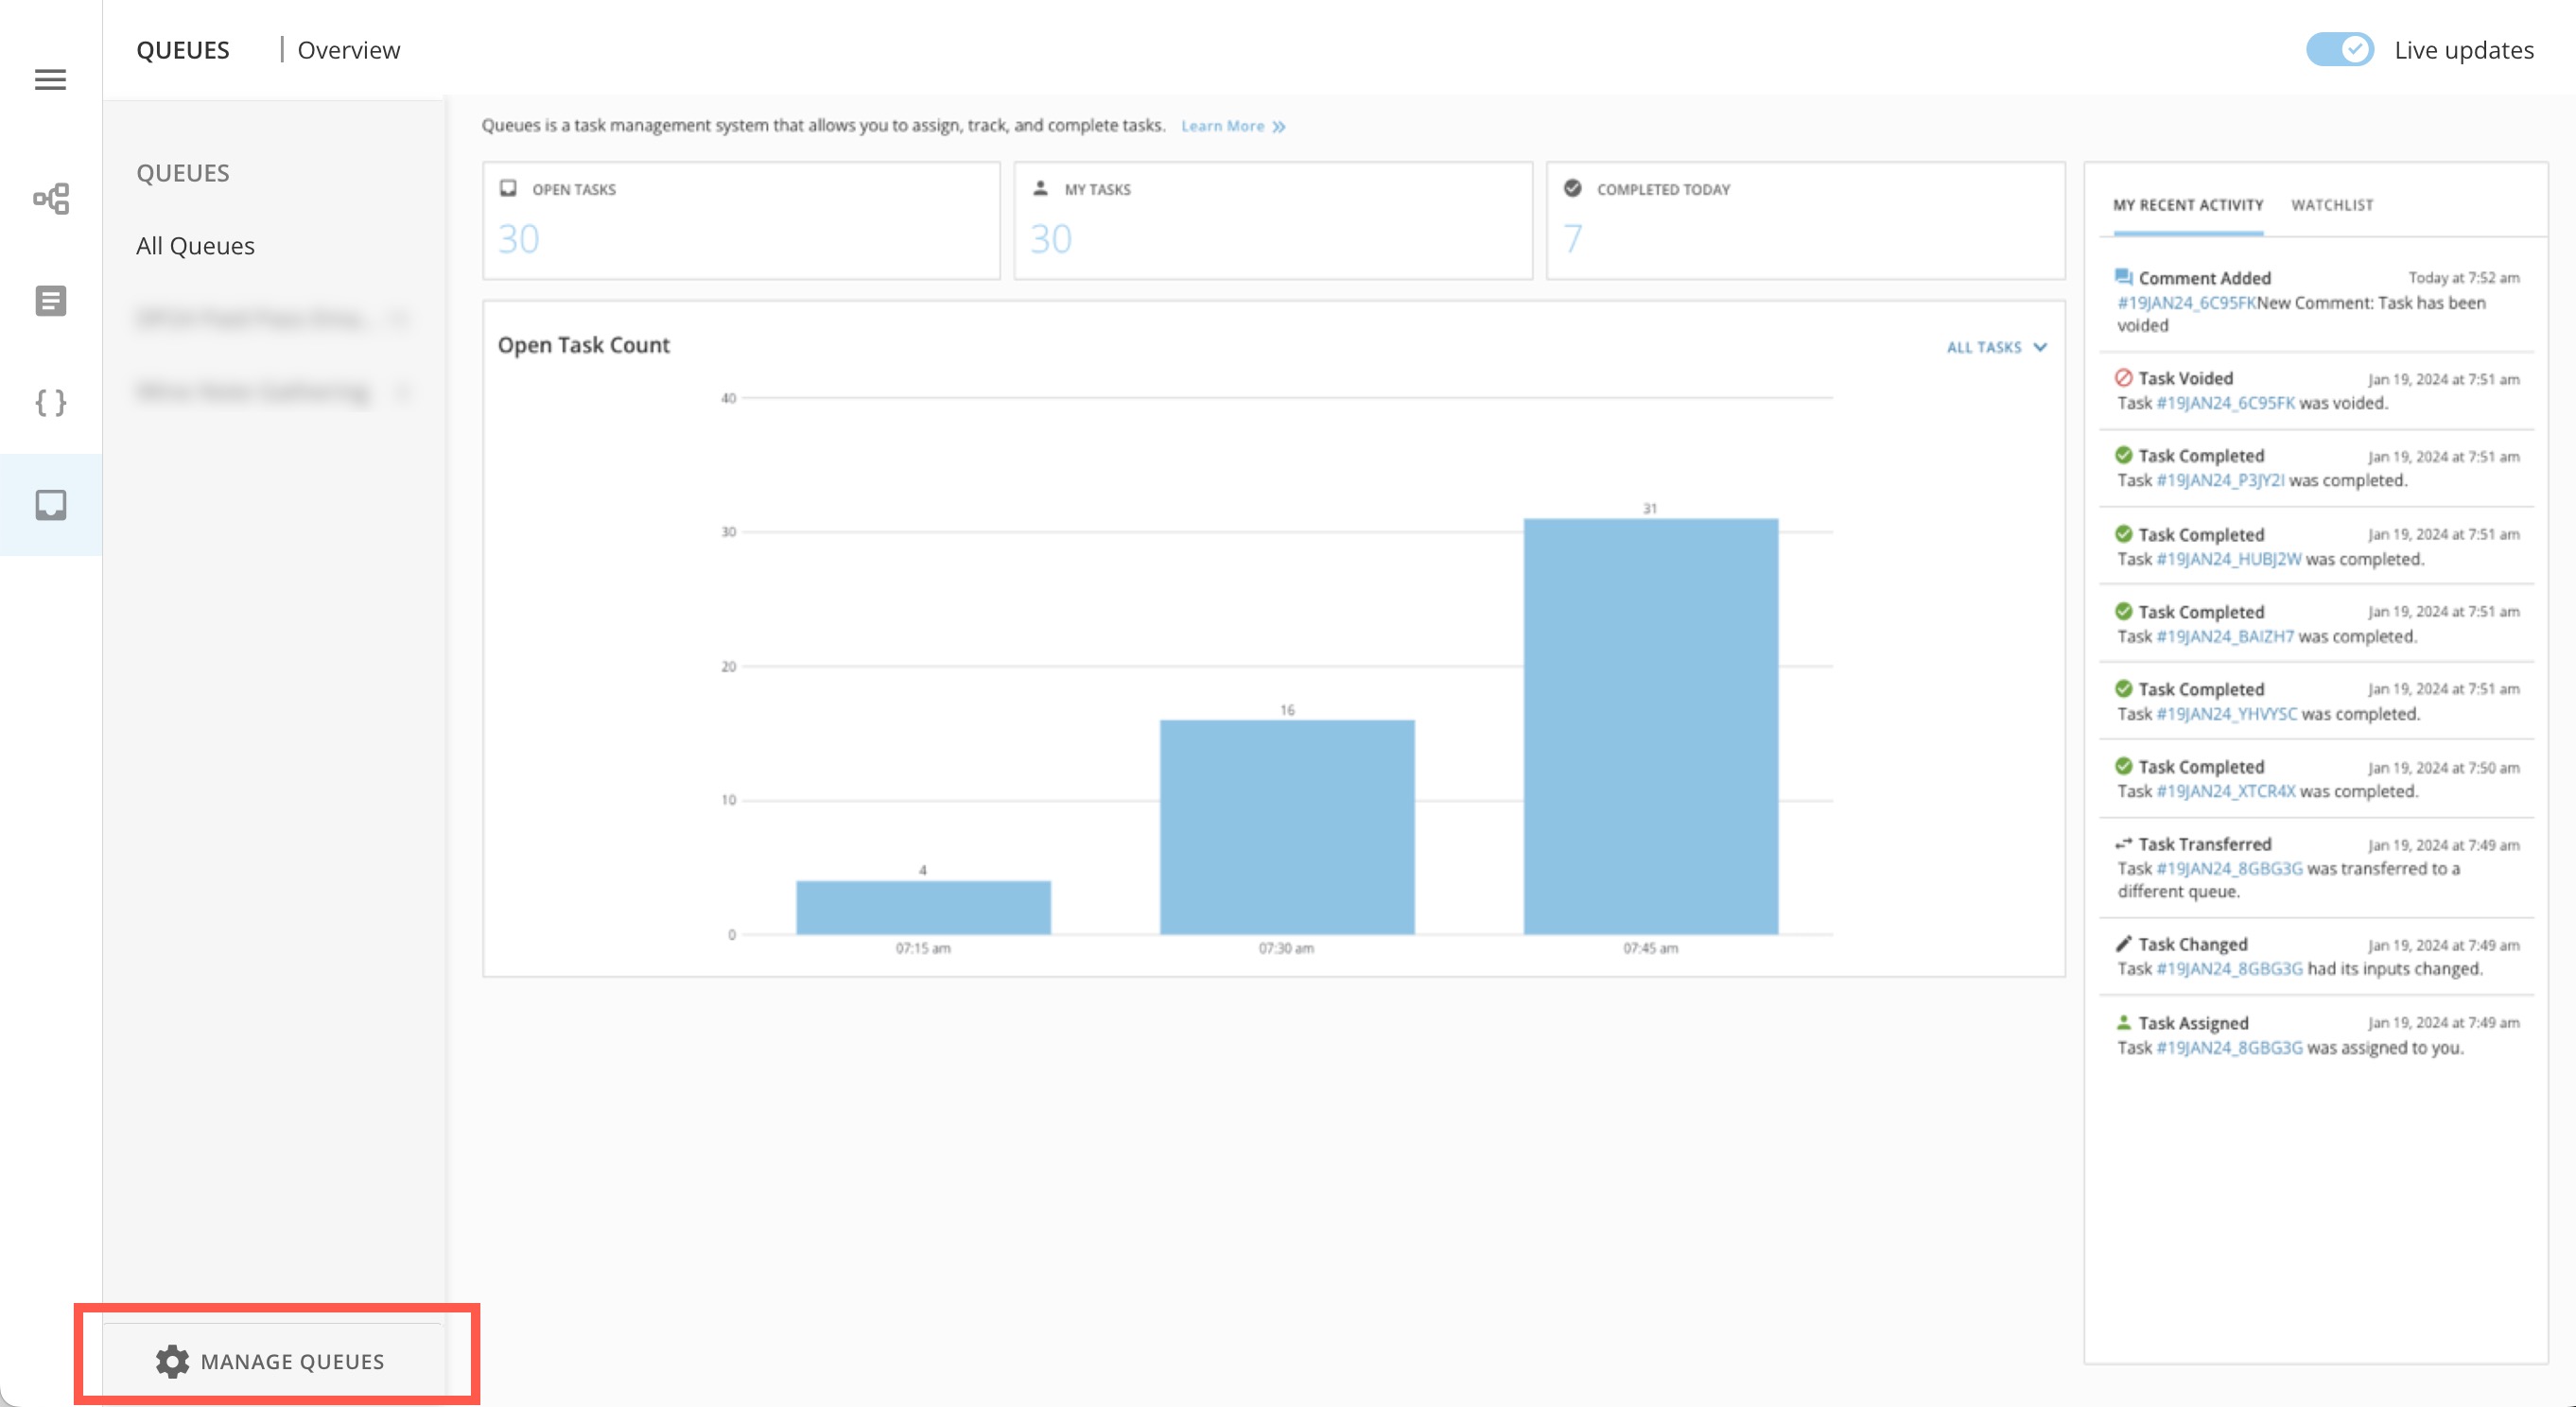Open the document list sidebar icon
Screen dimensions: 2576x1407
coord(50,300)
